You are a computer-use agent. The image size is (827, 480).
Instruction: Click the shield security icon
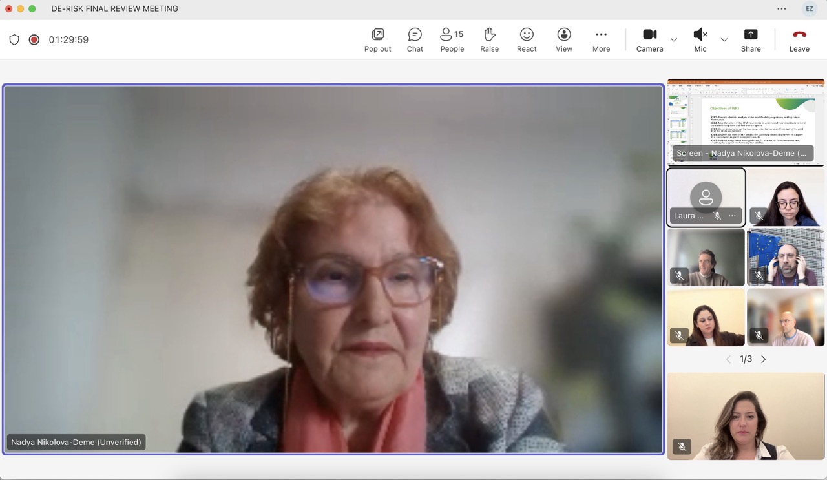[x=14, y=39]
